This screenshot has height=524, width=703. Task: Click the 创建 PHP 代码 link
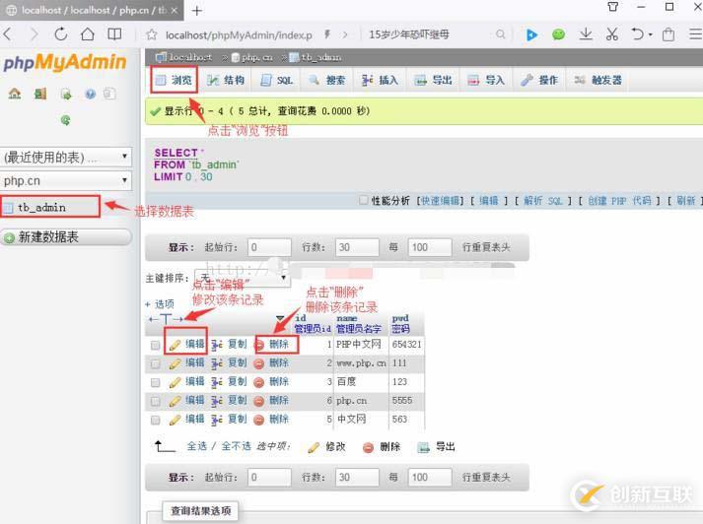(x=619, y=201)
